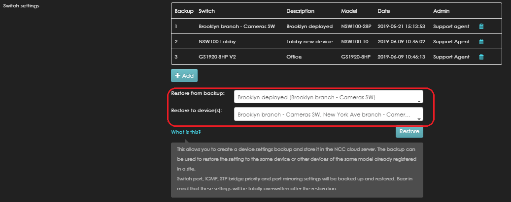
Task: Open the Restore from backup dropdown
Action: [x=329, y=97]
